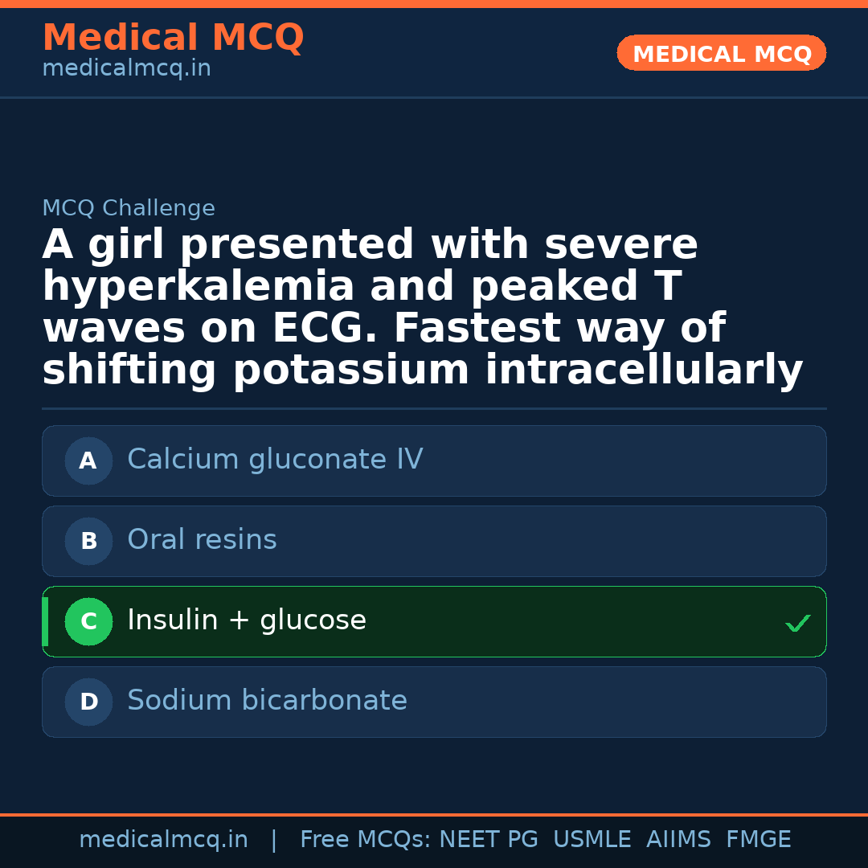
Task: Click FMGE in the footer
Action: tap(758, 840)
